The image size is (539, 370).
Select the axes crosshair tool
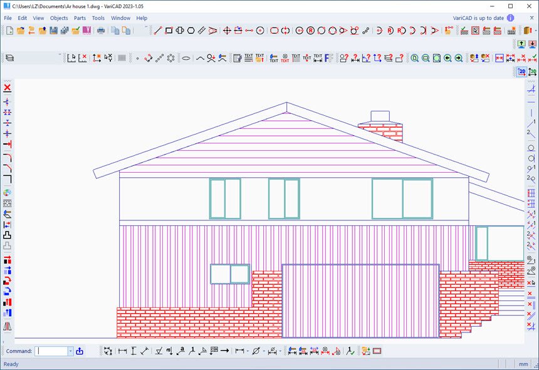coord(227,31)
